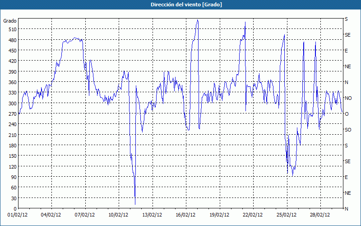Select the "N" compass label level with 360
The width and height of the screenshot is (361, 226).
pyautogui.click(x=346, y=82)
